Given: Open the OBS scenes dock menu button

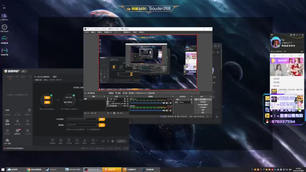Looking at the screenshot, I should (x=104, y=97).
